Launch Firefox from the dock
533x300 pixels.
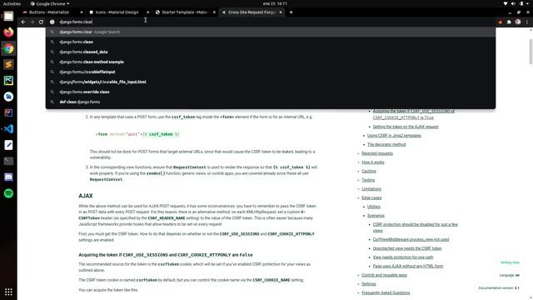pyautogui.click(x=8, y=32)
